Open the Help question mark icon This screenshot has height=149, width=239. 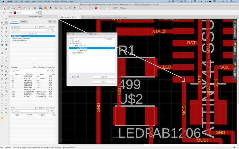[107, 8]
